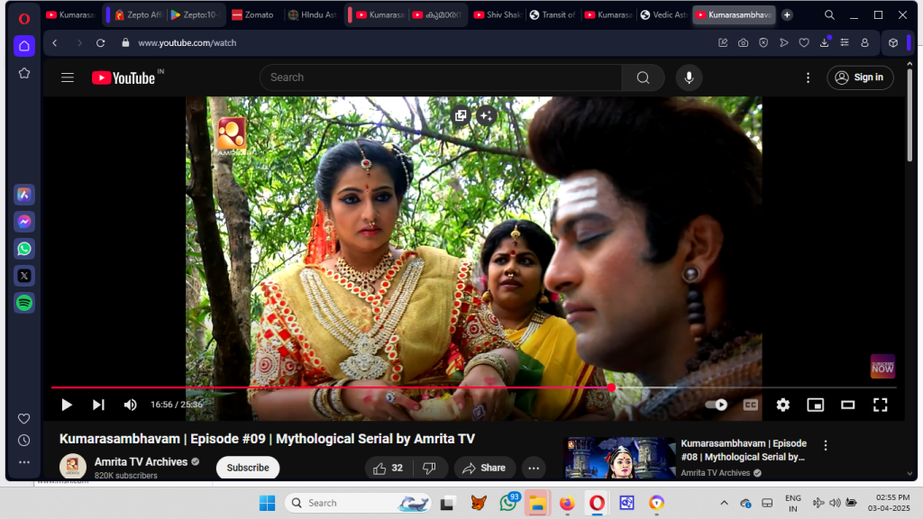
Task: Enter full screen mode
Action: pyautogui.click(x=880, y=405)
